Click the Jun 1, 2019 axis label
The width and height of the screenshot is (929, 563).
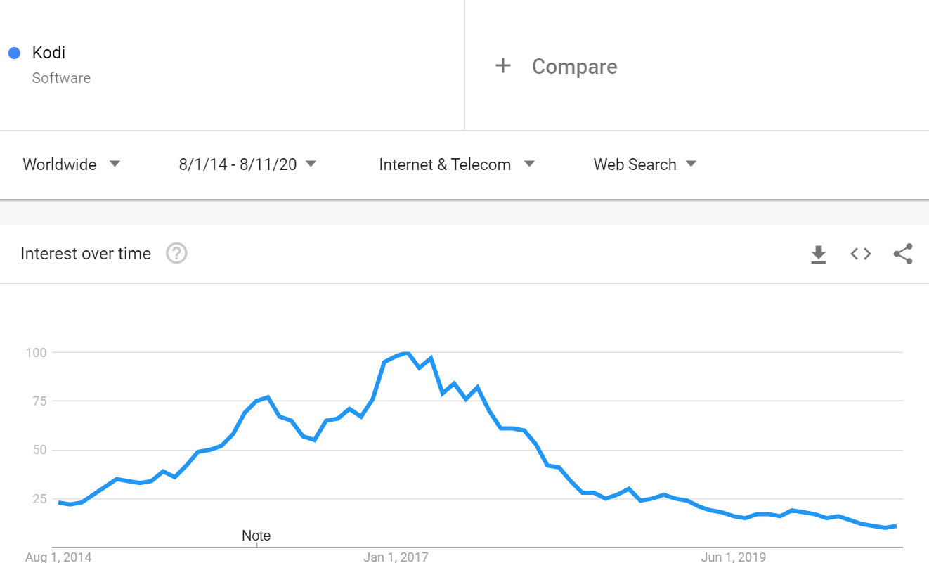coord(734,557)
